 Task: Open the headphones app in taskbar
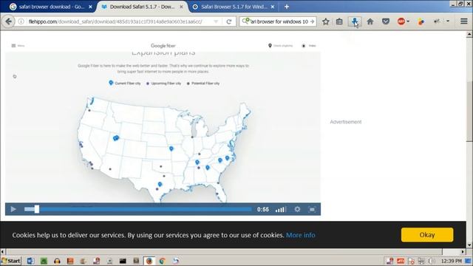pos(57,261)
